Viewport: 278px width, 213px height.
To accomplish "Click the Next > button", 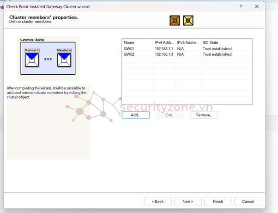I will coord(188,201).
